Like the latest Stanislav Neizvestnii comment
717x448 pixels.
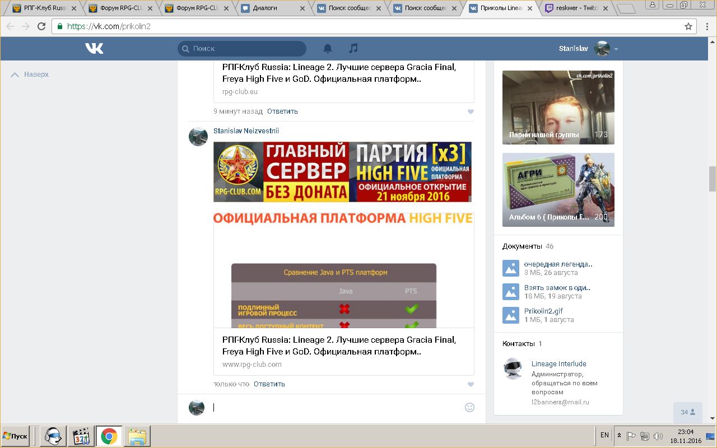(471, 384)
